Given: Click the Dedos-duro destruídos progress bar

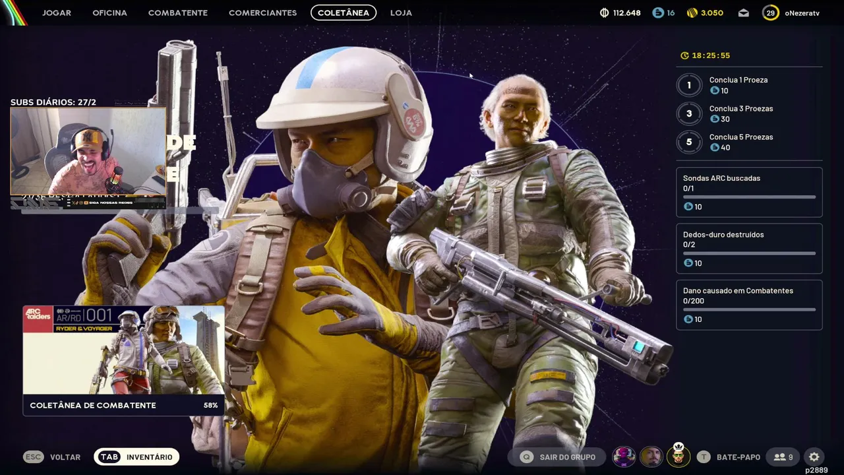Looking at the screenshot, I should (x=749, y=253).
